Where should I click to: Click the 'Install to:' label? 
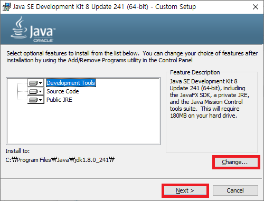point(17,151)
